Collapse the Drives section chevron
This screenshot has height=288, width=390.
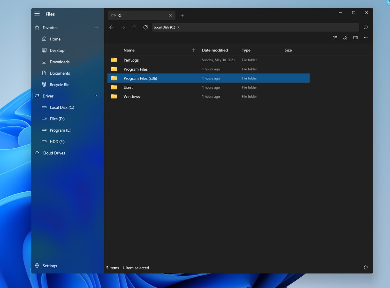(97, 96)
